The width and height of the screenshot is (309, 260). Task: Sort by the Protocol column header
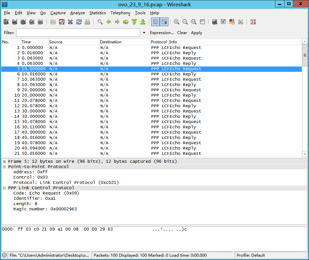(x=159, y=42)
